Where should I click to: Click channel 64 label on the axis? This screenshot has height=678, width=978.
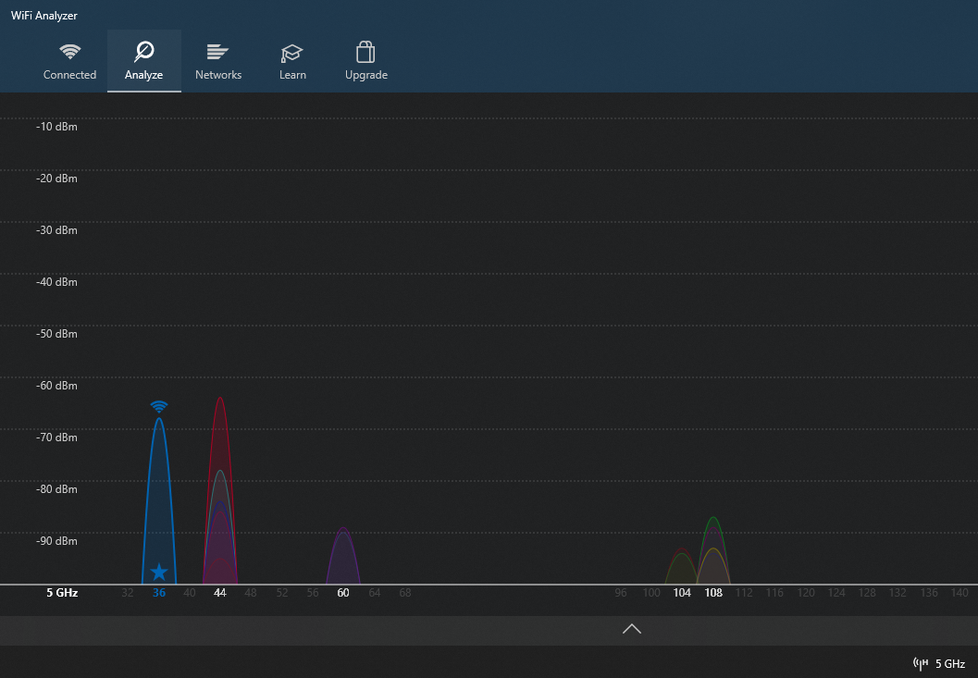(374, 593)
